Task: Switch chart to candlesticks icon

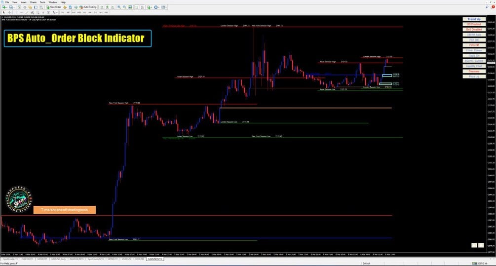Action: tap(107, 7)
